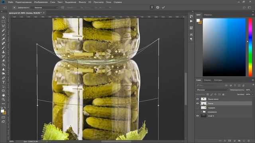The image size is (255, 143).
Task: Click the layer opacity value field
Action: pyautogui.click(x=248, y=90)
